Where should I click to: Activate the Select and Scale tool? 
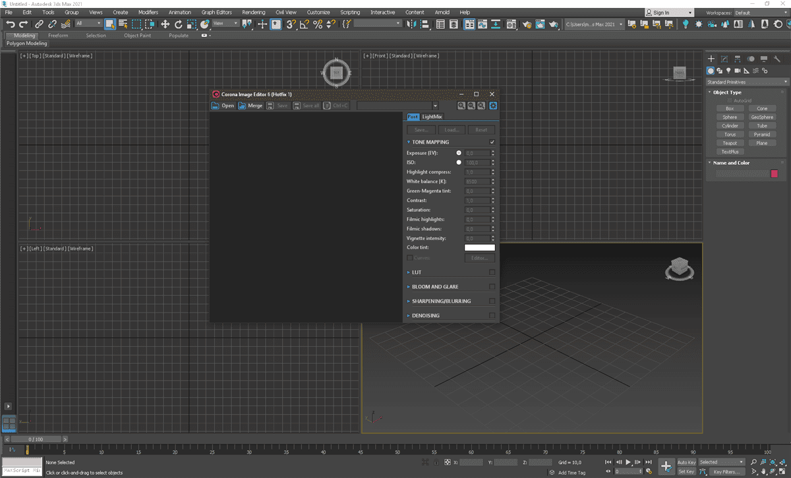(191, 24)
